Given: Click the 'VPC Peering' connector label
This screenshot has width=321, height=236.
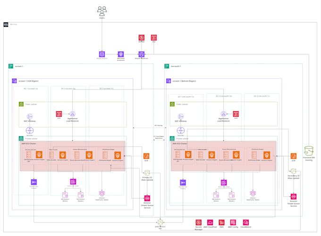Looking at the screenshot, I should click(x=158, y=125).
